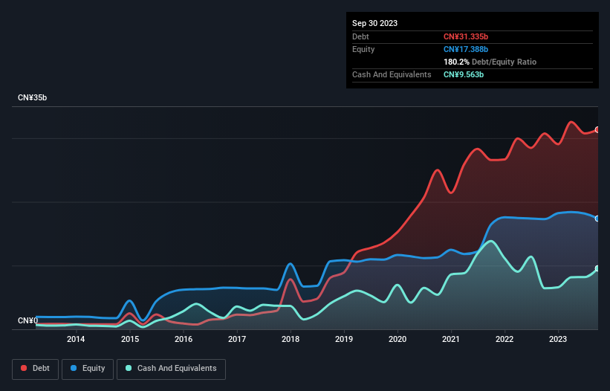Click the Equity label in the tooltip

click(x=363, y=49)
